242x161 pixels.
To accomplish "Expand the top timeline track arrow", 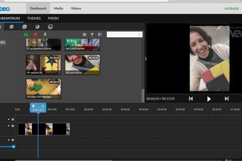I will (9, 119).
